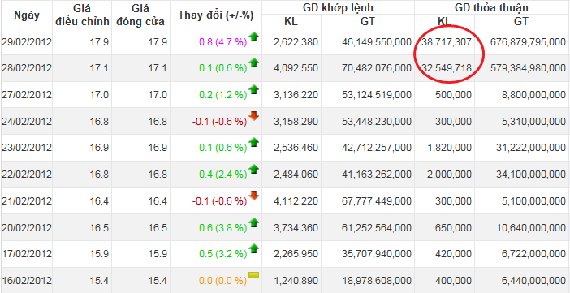This screenshot has height=293, width=570.
Task: Click the green up arrow in the 28/02/2012 row
Action: pos(253,62)
